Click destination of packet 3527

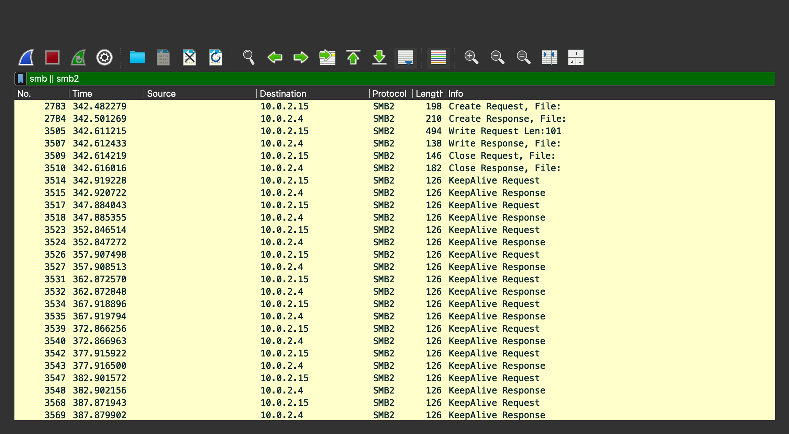click(x=282, y=267)
